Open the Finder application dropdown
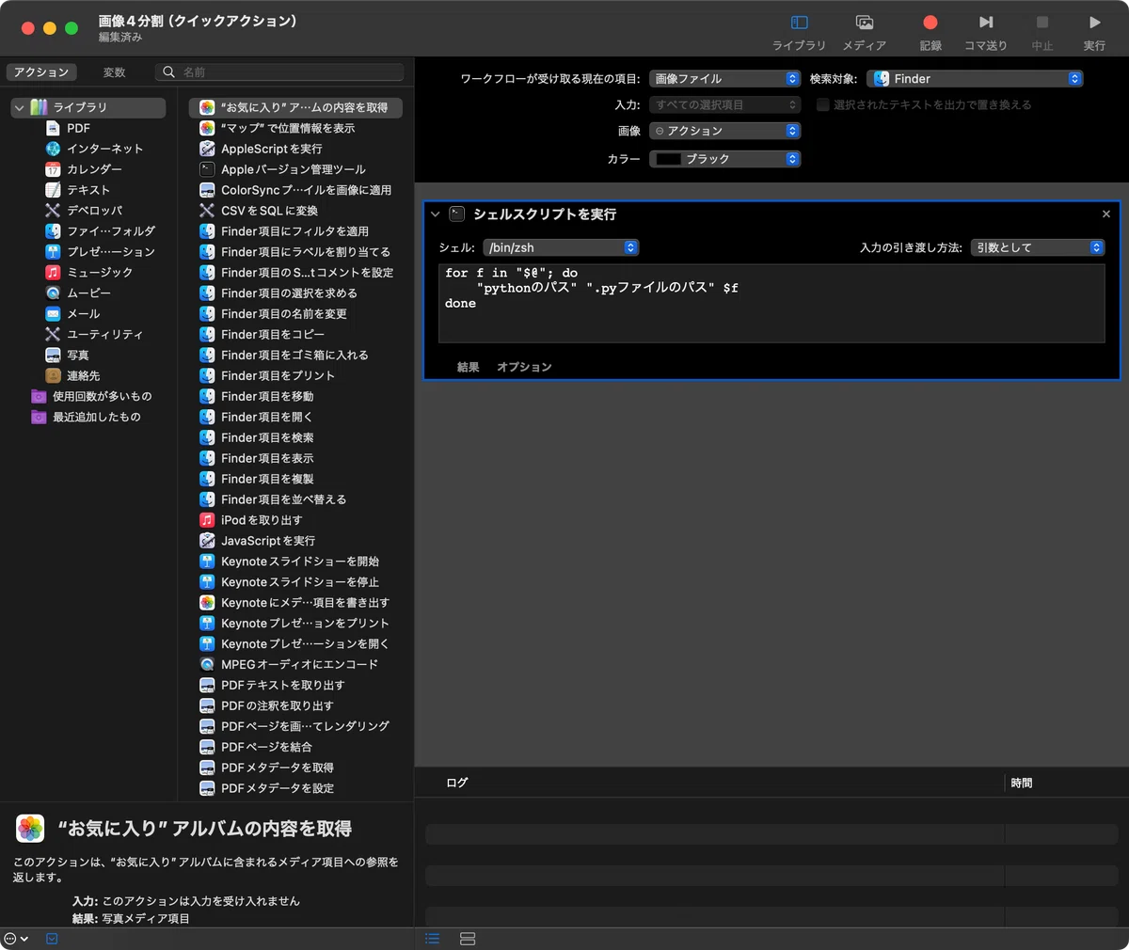The image size is (1129, 950). coord(975,79)
